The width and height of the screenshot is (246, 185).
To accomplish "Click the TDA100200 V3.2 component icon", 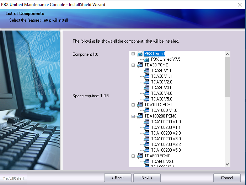I will (x=146, y=145).
